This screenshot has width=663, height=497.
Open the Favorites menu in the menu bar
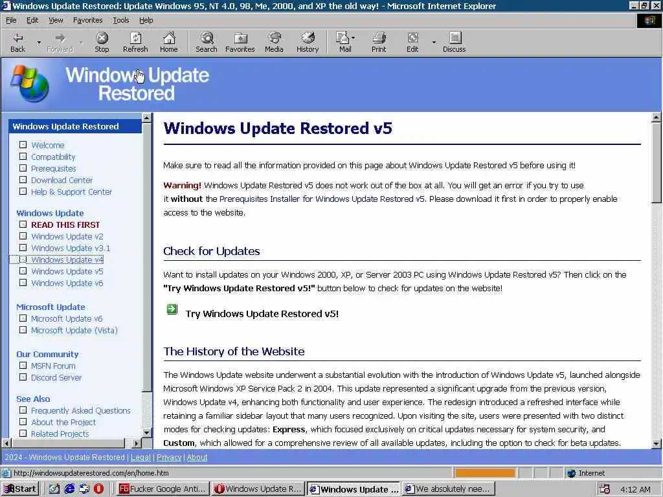[x=87, y=20]
